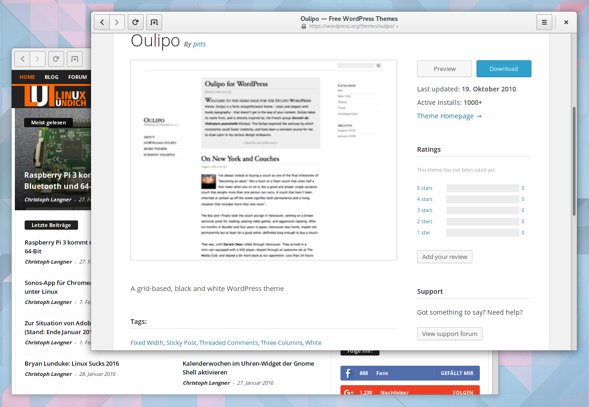Close the Oulipo browser window

566,22
